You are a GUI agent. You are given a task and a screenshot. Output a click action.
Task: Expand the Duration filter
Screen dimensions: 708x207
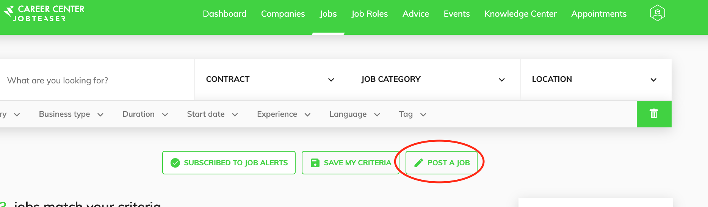[x=145, y=114]
